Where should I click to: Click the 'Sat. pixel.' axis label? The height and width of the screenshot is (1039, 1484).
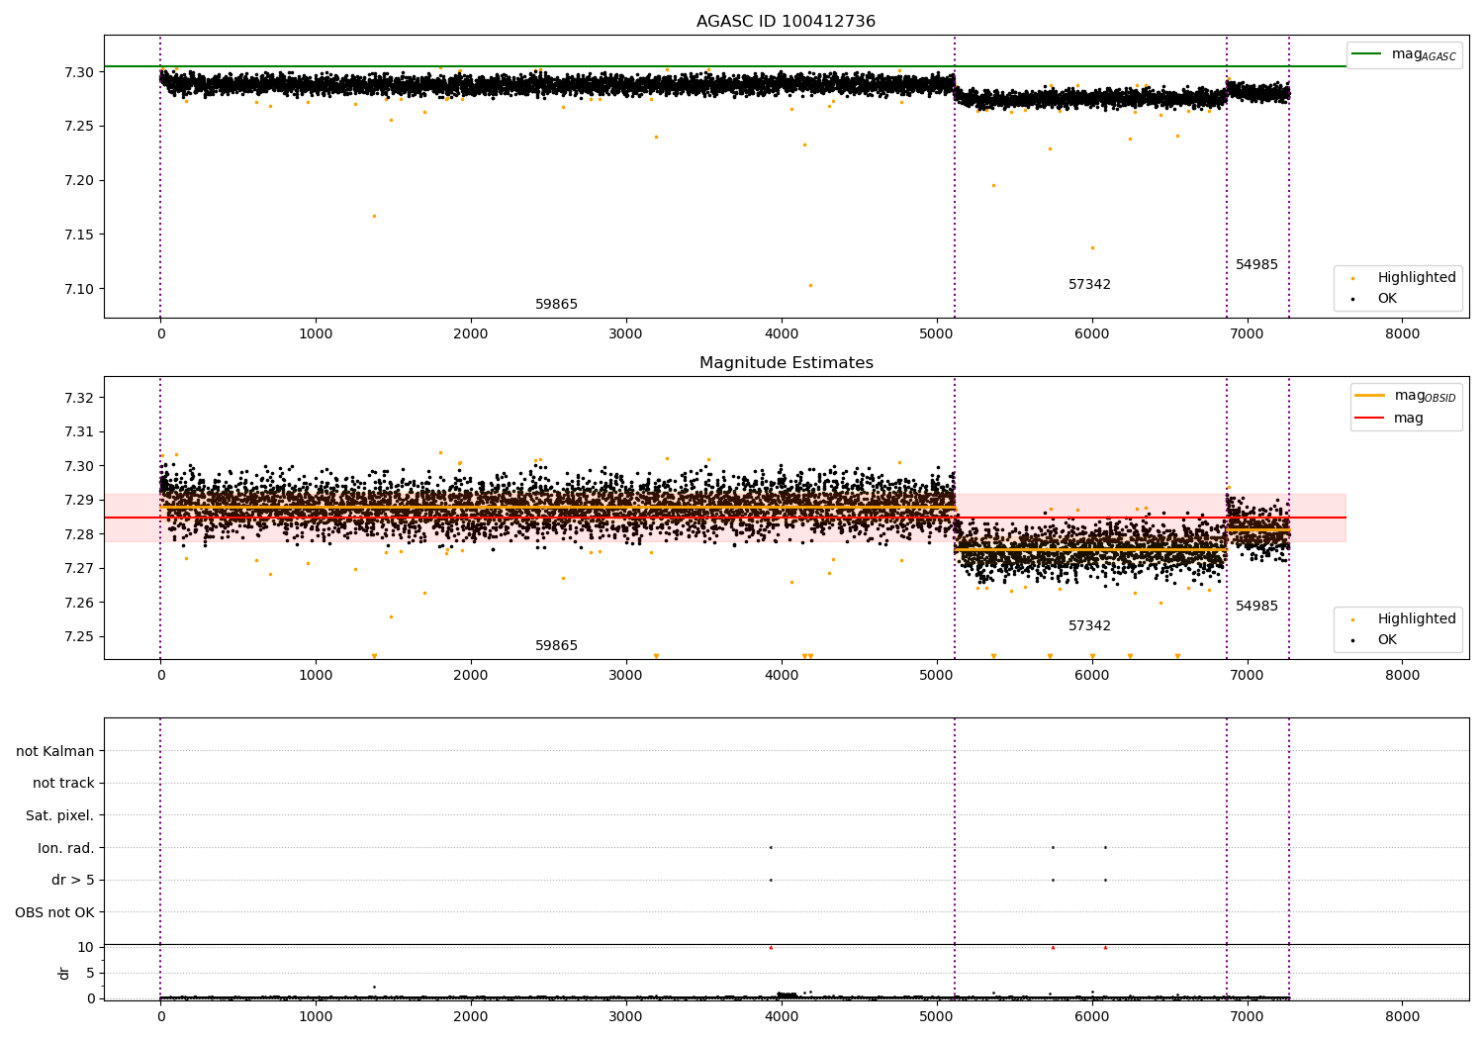pos(59,816)
